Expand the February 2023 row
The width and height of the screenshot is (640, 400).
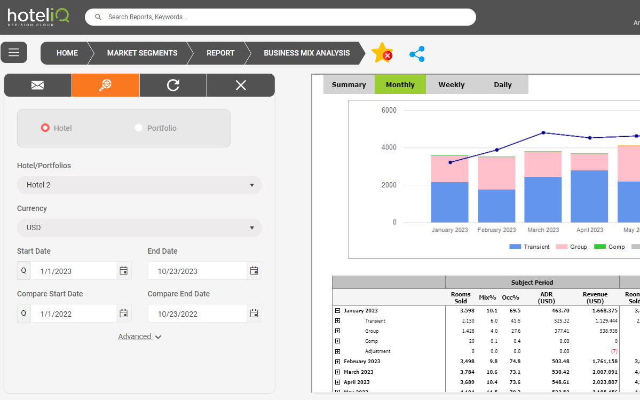coord(337,362)
